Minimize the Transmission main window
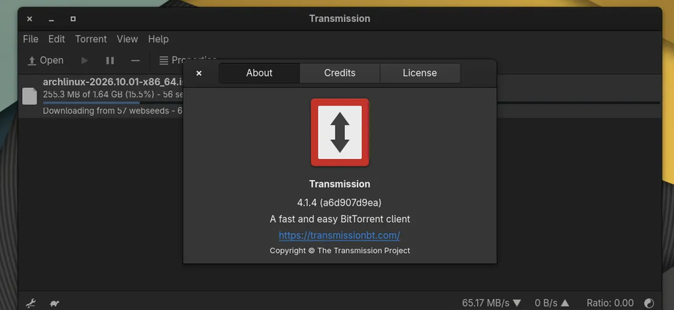The height and width of the screenshot is (310, 674). tap(51, 19)
